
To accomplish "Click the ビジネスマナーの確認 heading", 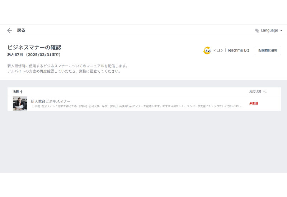I will tap(34, 47).
